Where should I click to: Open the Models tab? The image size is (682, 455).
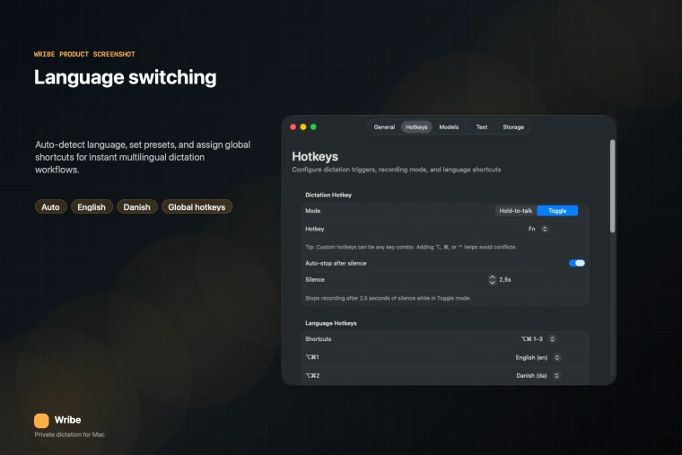pyautogui.click(x=449, y=127)
